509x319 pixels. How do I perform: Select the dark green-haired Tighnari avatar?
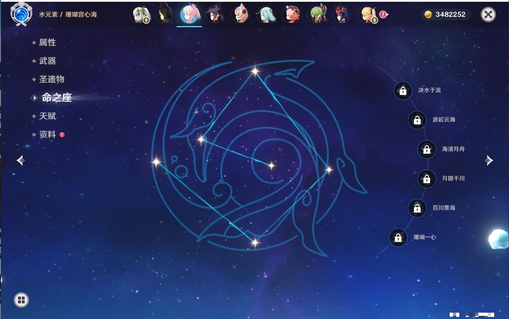164,14
